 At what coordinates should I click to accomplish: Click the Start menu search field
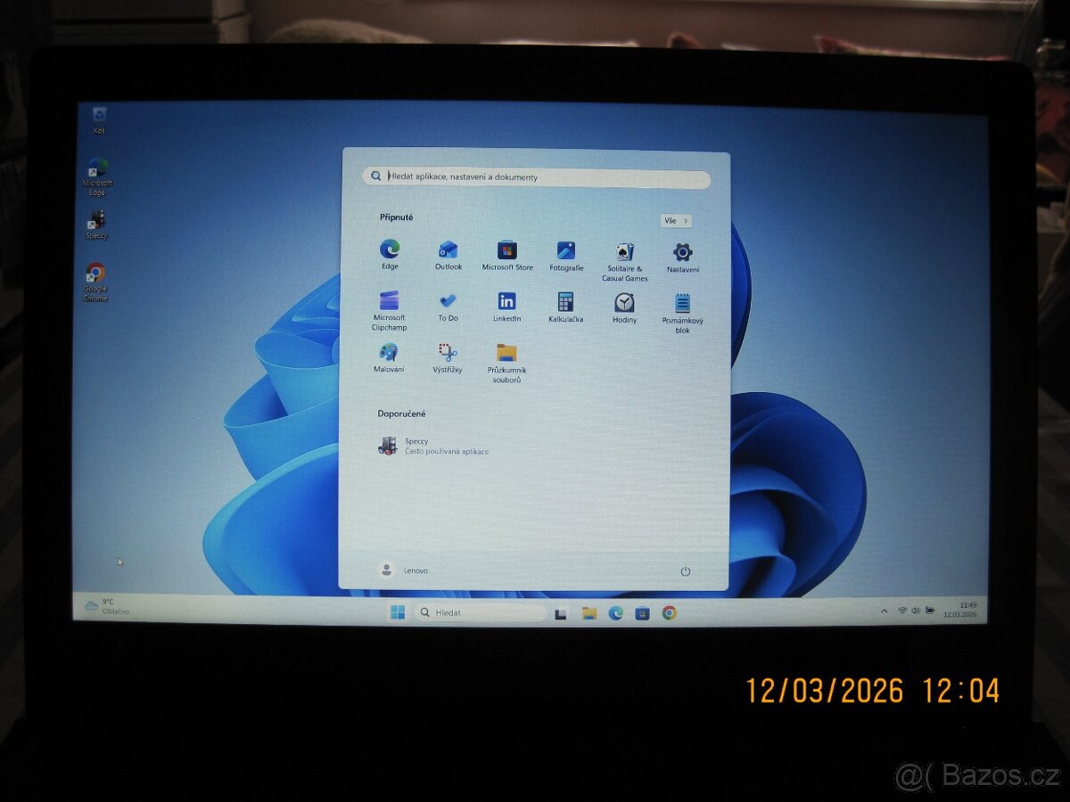537,176
